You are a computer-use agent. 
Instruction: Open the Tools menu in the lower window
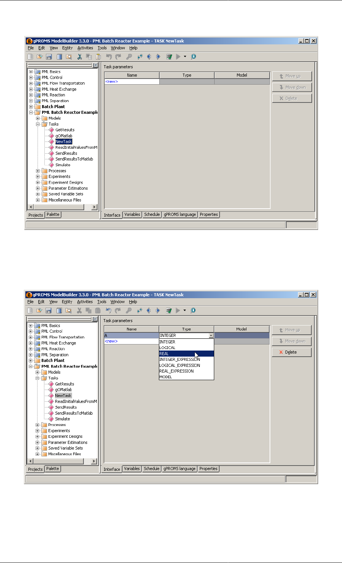[x=102, y=302]
